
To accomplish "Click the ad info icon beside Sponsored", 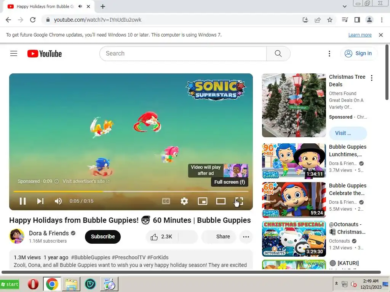I will [56, 181].
